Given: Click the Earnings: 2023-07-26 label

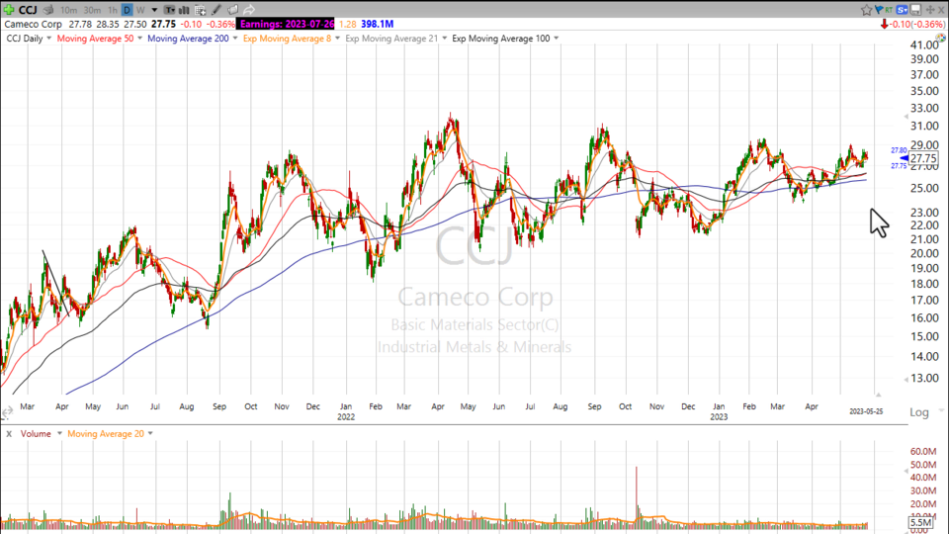Looking at the screenshot, I should [x=286, y=24].
